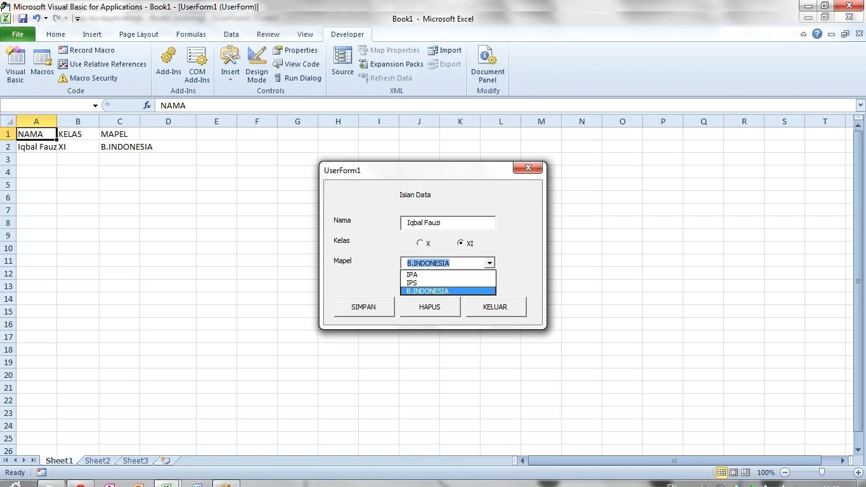Screen dimensions: 866x487
Task: Switch to the Page Layout tab
Action: (x=139, y=34)
